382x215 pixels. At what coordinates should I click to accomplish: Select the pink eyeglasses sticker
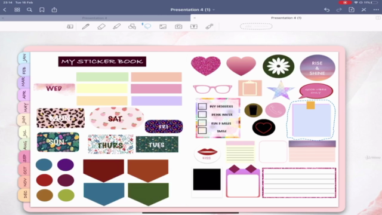(212, 89)
